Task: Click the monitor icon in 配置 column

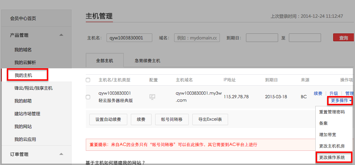Action: pos(152,97)
